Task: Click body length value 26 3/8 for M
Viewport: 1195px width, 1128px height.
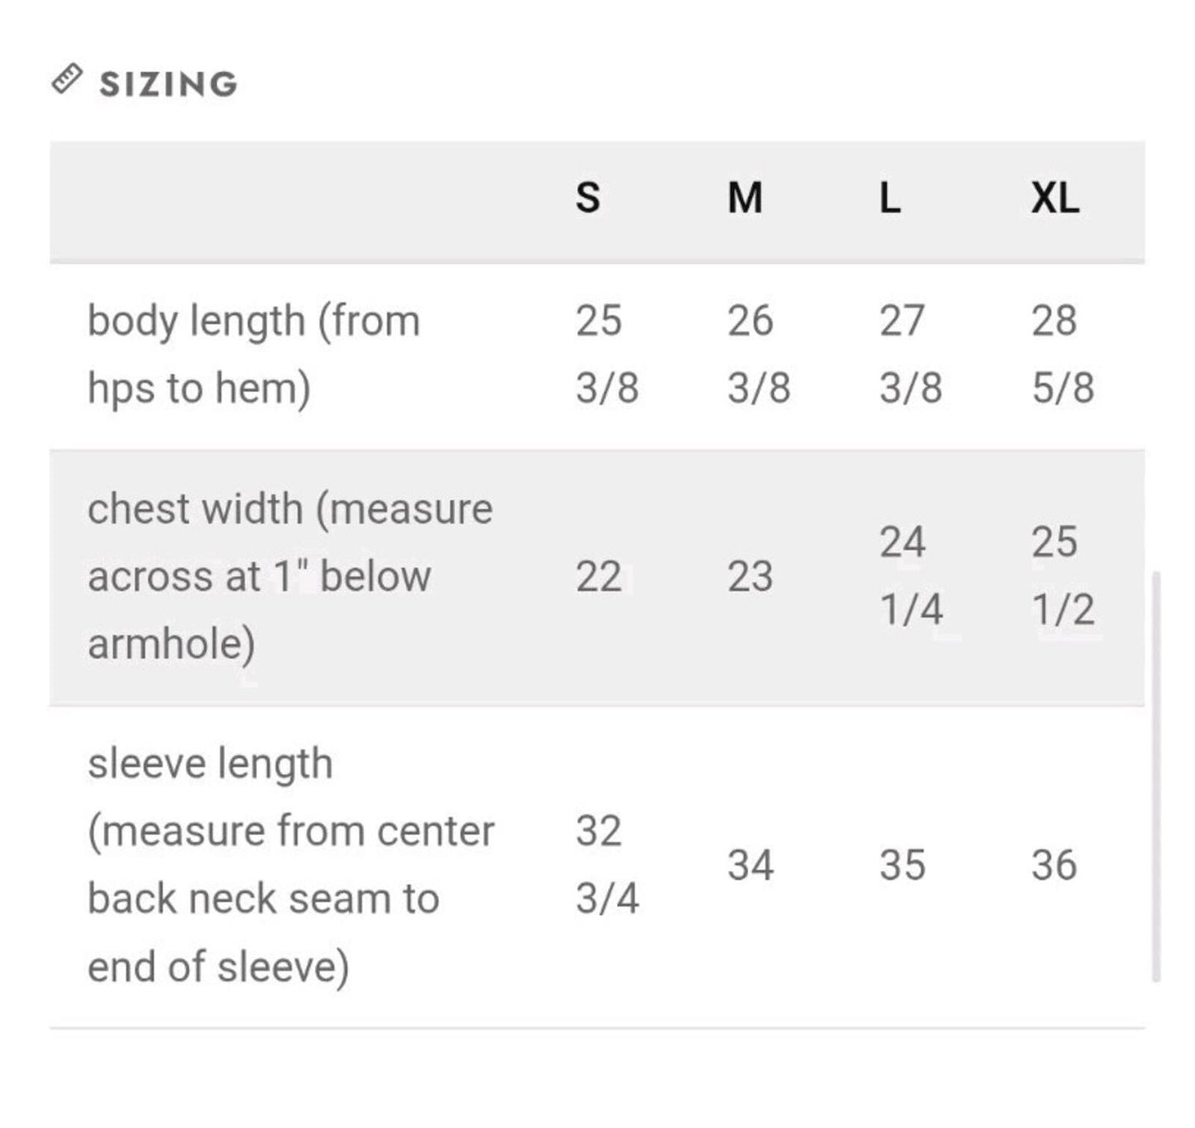Action: point(759,355)
